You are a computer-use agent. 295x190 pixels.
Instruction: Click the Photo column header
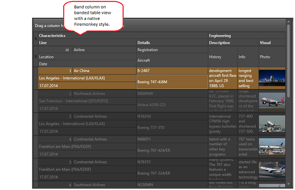pos(272,57)
